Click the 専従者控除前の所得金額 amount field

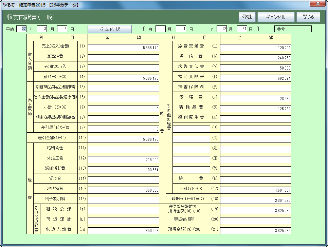coord(256,210)
